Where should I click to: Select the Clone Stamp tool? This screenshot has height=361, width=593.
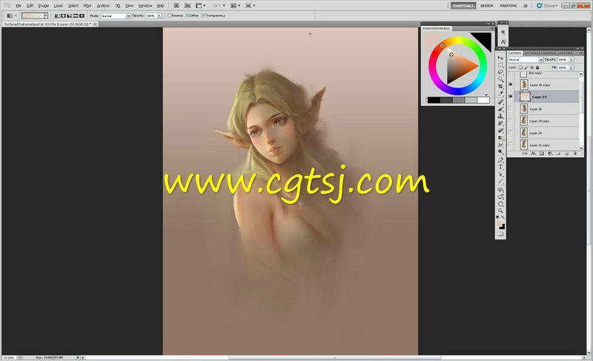coord(500,116)
